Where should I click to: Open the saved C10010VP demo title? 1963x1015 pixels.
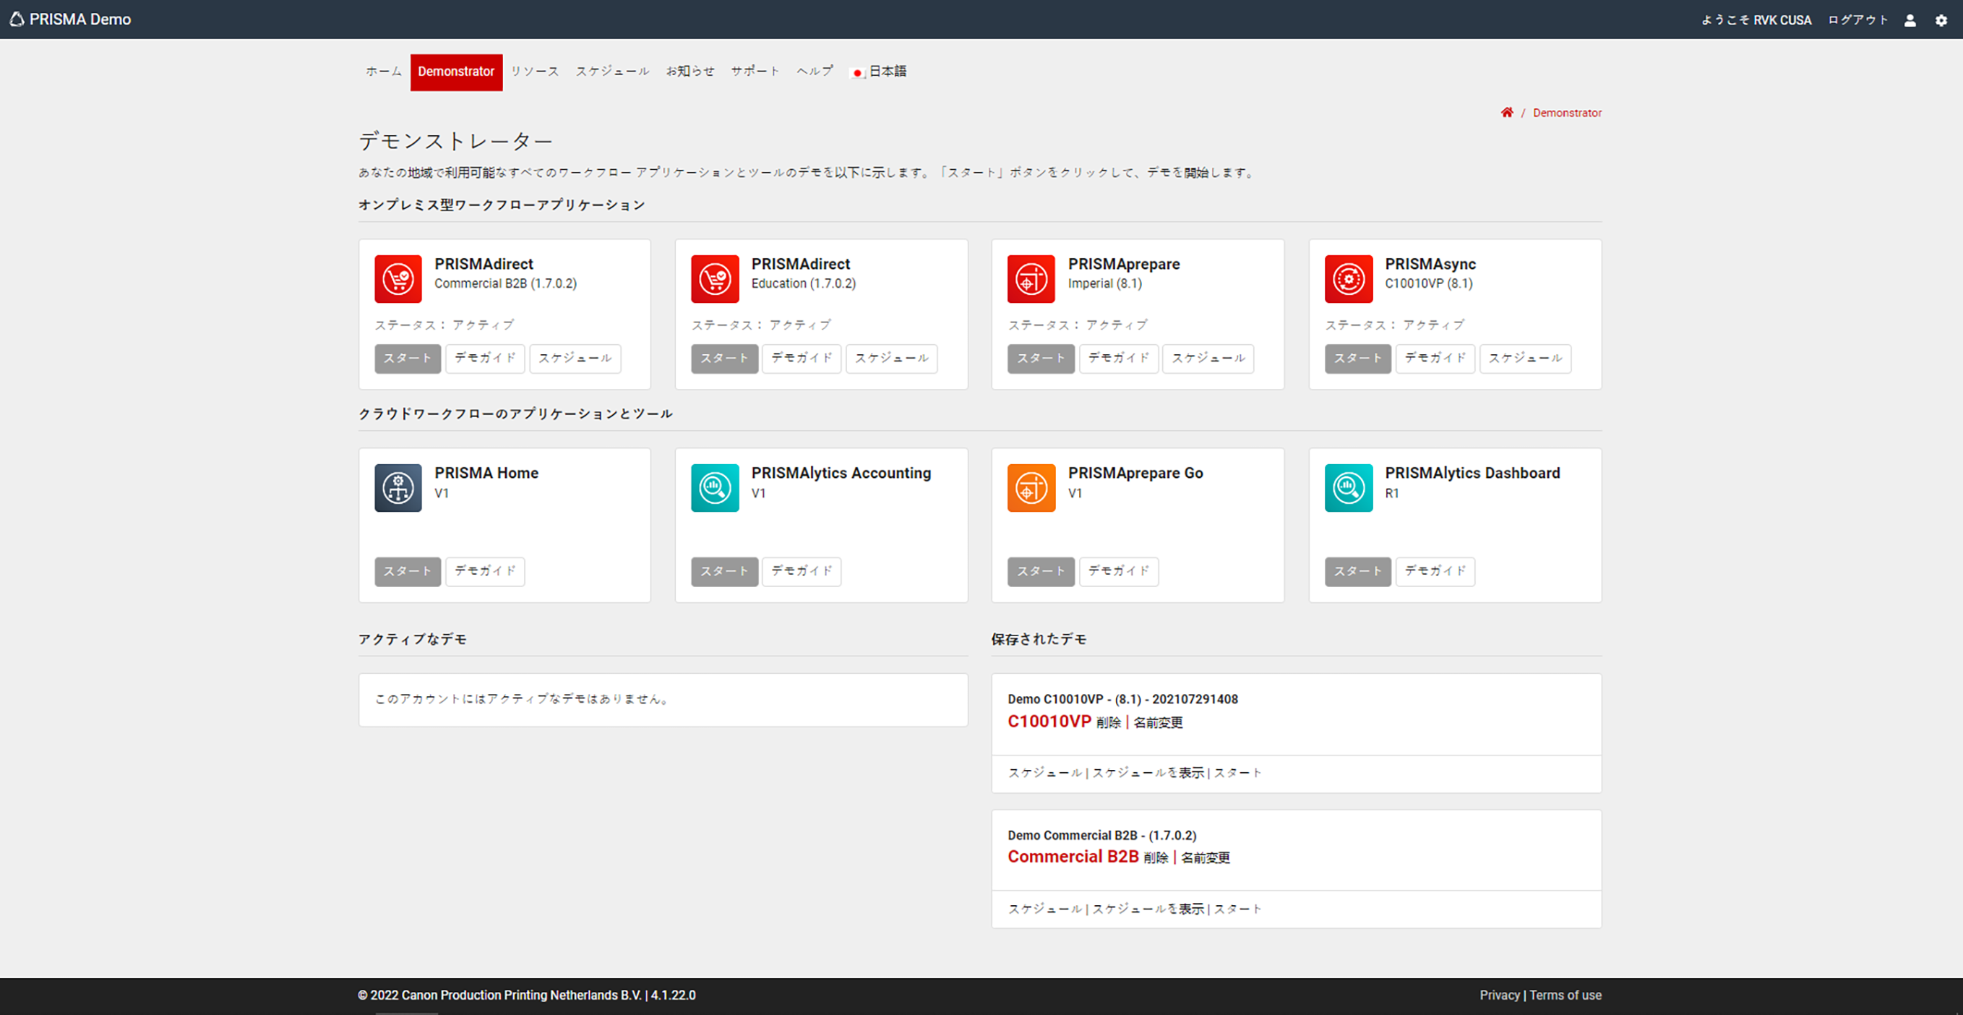[1049, 721]
